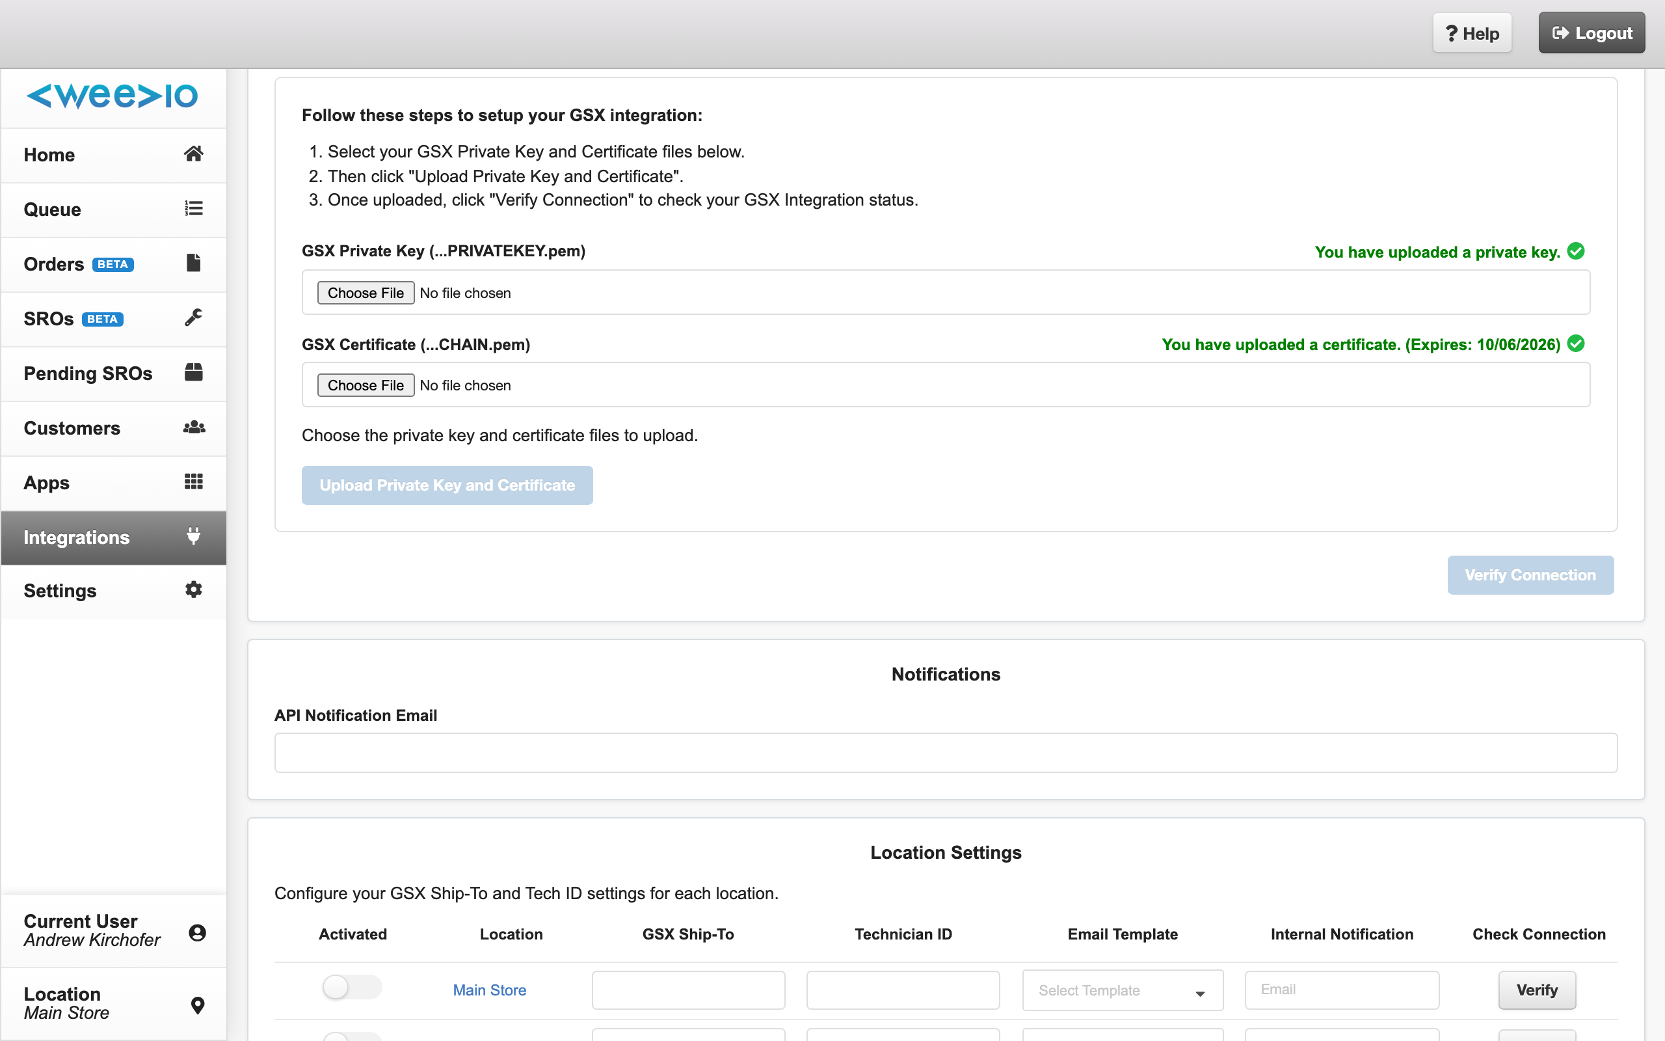The width and height of the screenshot is (1665, 1041).
Task: Click the Customers people icon
Action: [194, 427]
